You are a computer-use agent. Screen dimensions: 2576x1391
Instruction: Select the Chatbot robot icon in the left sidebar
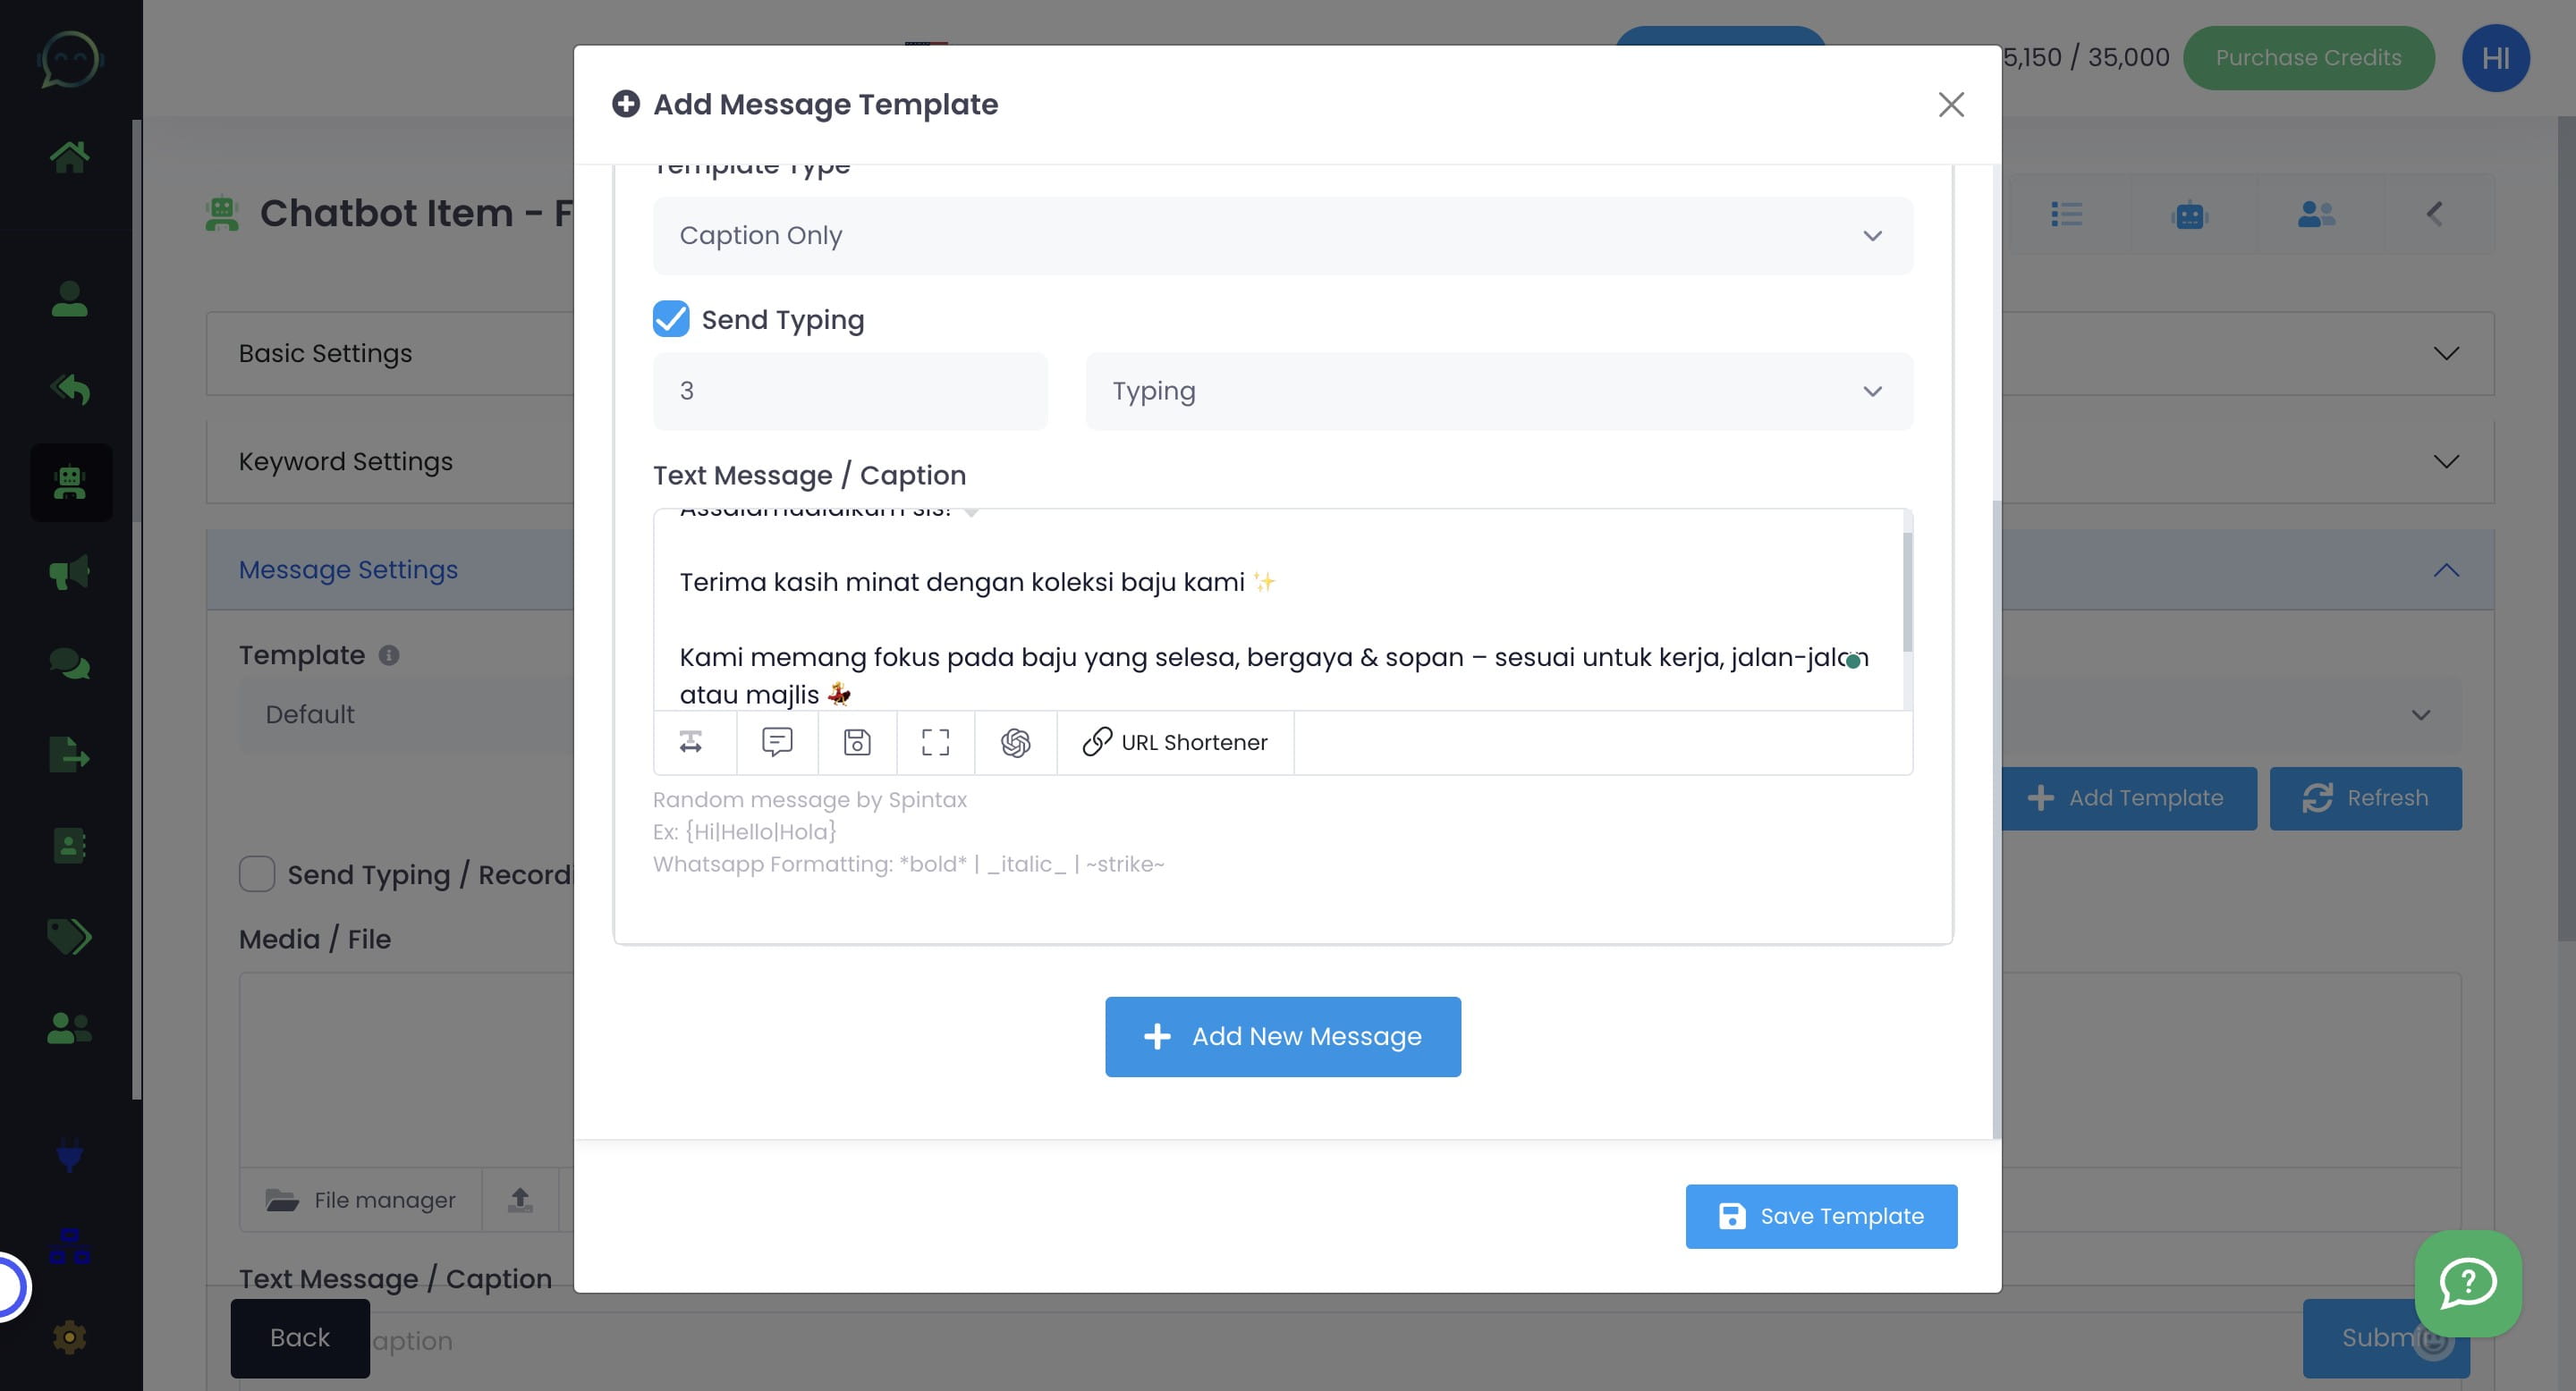(70, 483)
